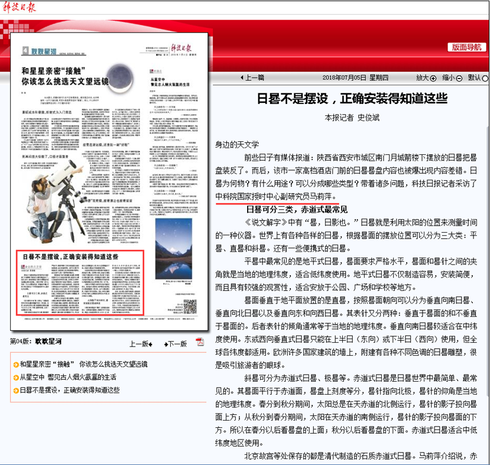Screen dimensions: 490x465
Task: Click the PDF download icon
Action: point(200,342)
